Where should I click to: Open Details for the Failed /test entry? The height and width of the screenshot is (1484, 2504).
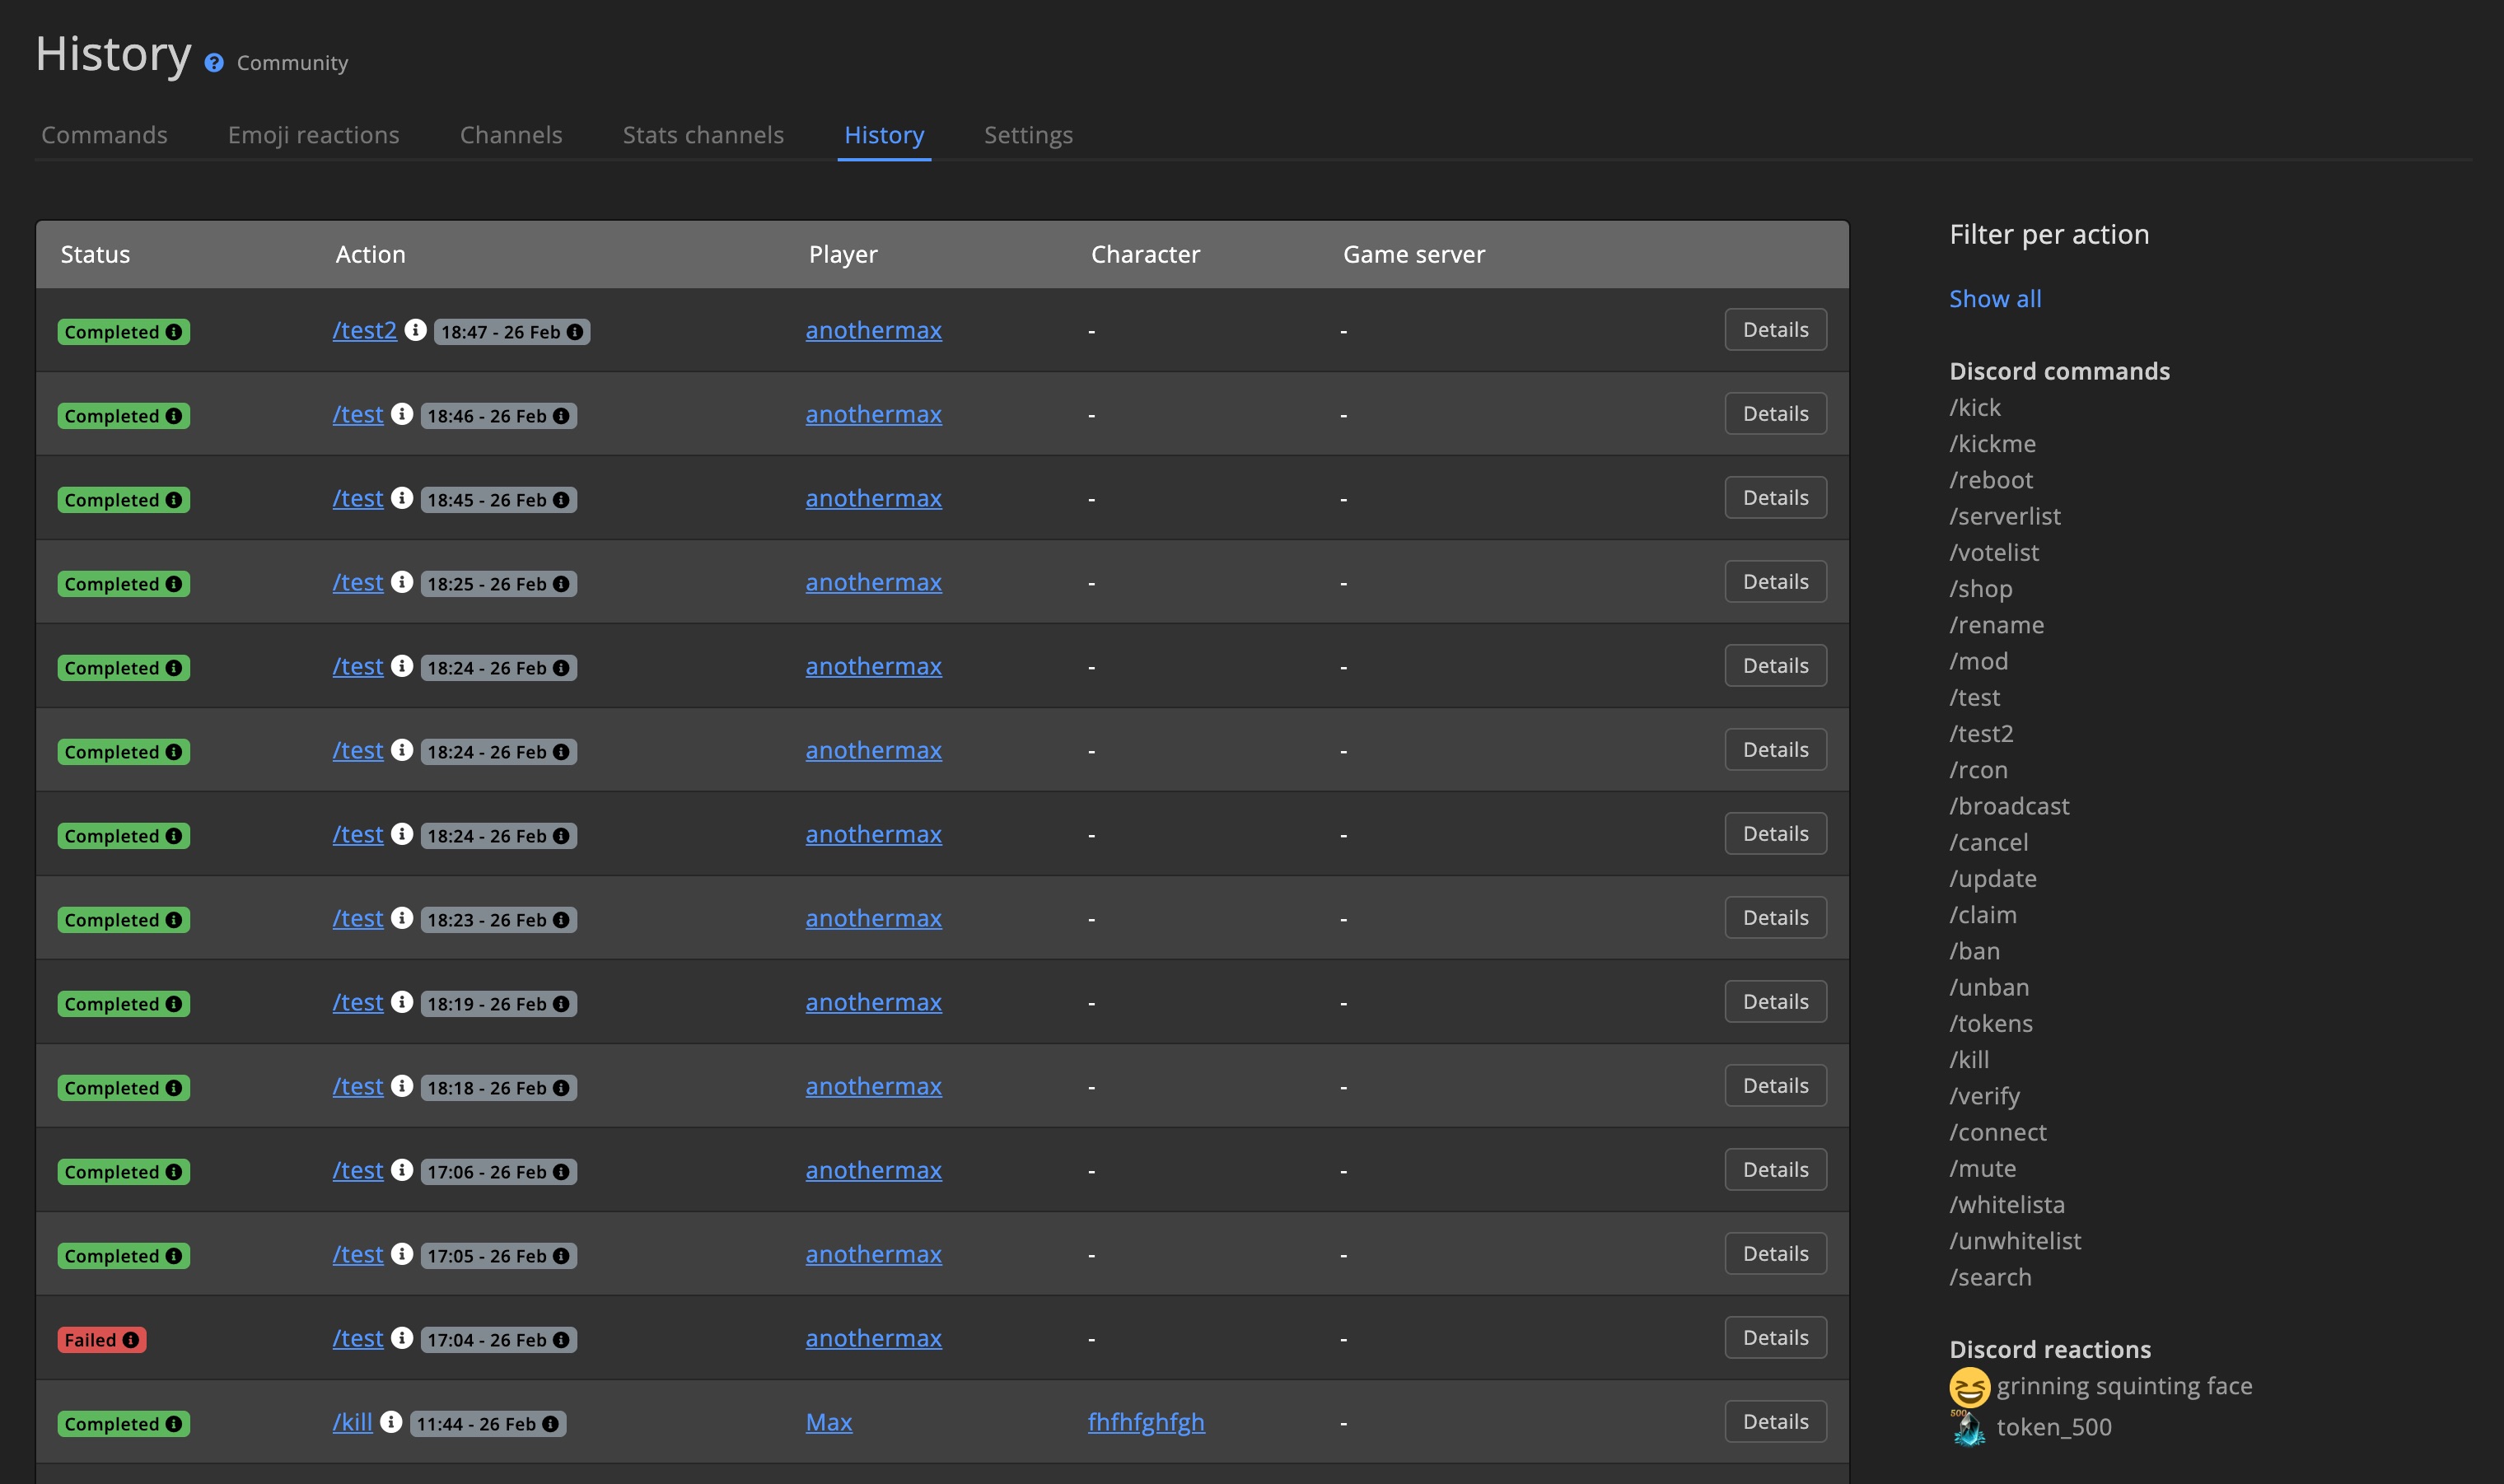click(1774, 1337)
